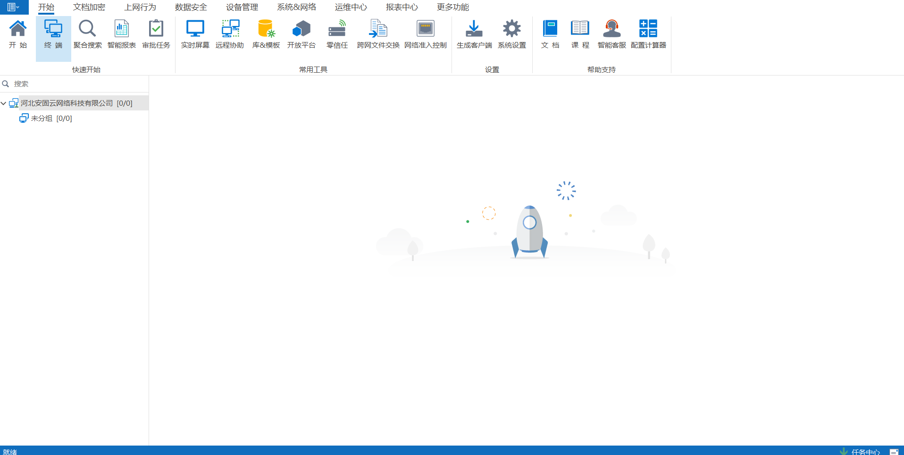This screenshot has width=904, height=455.
Task: Switch to the 数据安全 tab
Action: pos(191,7)
